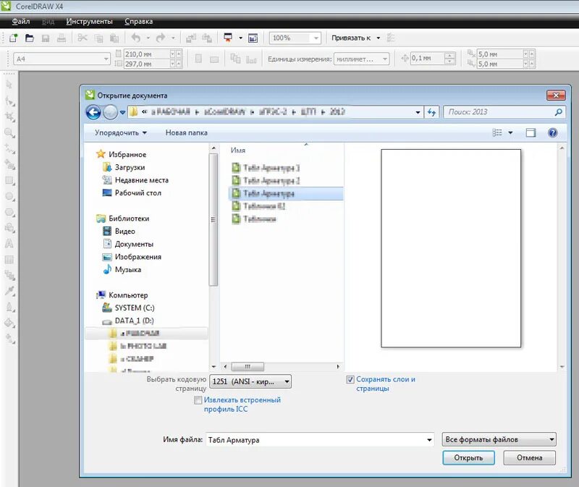Select the Crop tool in toolbox
This screenshot has width=579, height=487.
point(9,117)
